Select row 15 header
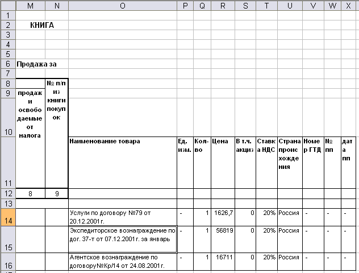 click(8, 239)
